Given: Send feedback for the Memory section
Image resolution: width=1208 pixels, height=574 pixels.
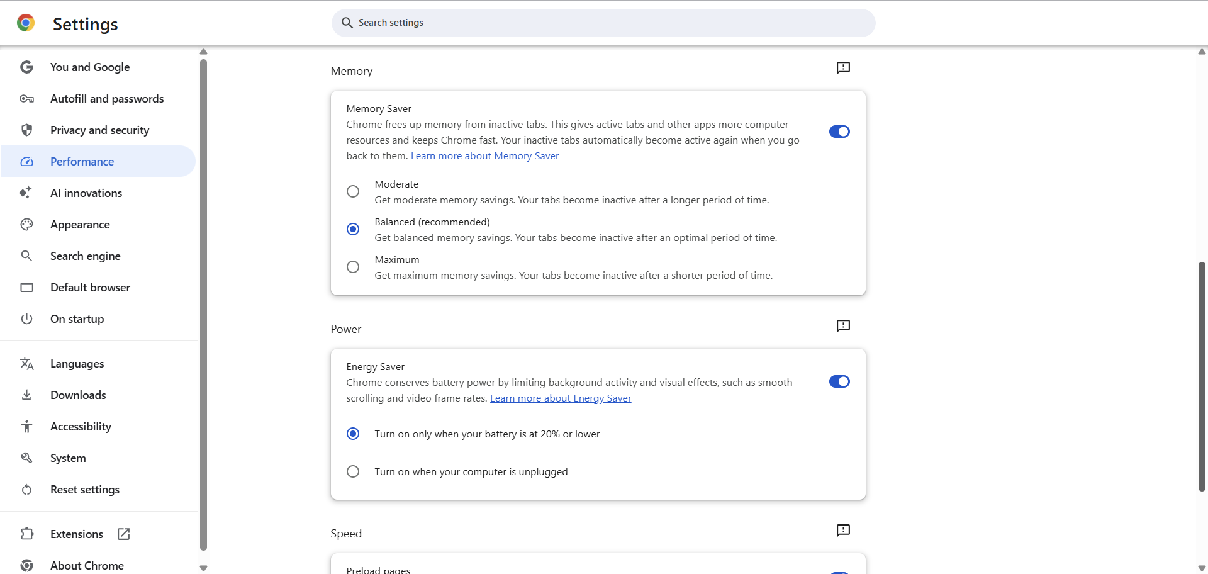Looking at the screenshot, I should point(843,68).
